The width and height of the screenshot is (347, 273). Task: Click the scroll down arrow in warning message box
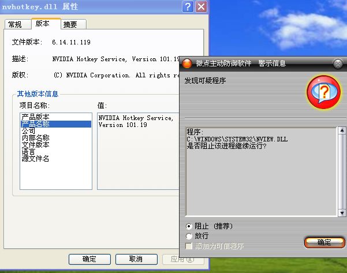pyautogui.click(x=342, y=213)
